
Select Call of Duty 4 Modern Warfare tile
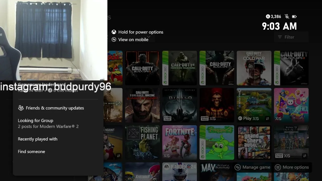(x=179, y=68)
